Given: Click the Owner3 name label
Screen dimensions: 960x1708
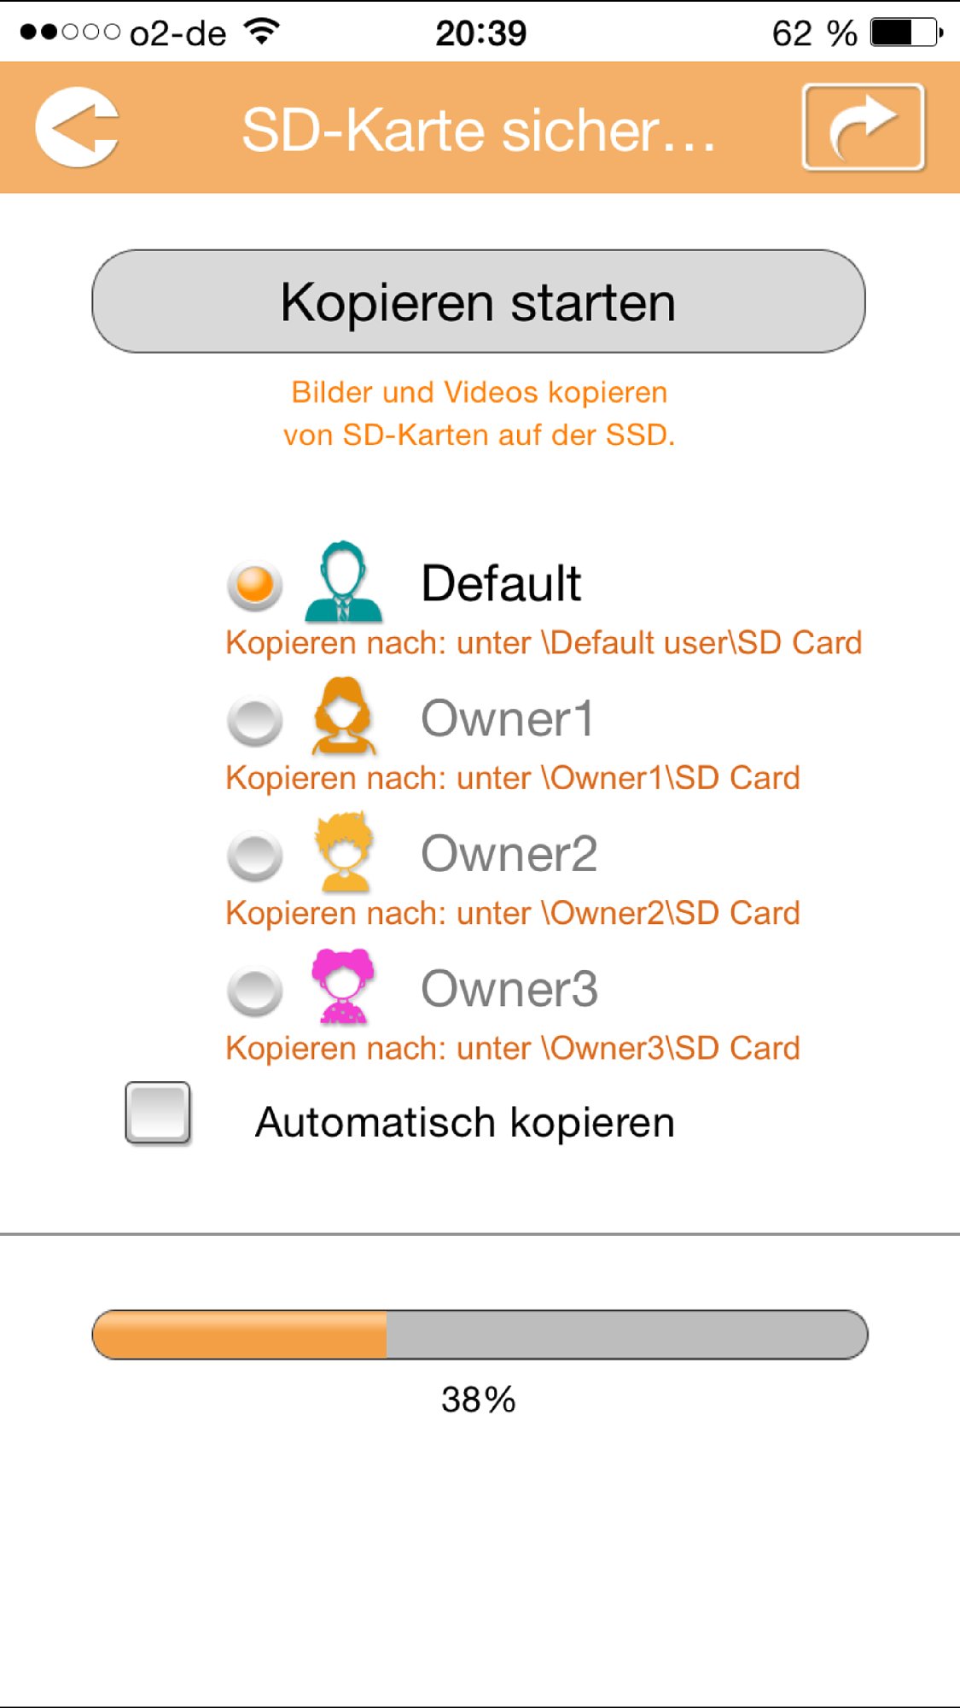Looking at the screenshot, I should pyautogui.click(x=509, y=989).
